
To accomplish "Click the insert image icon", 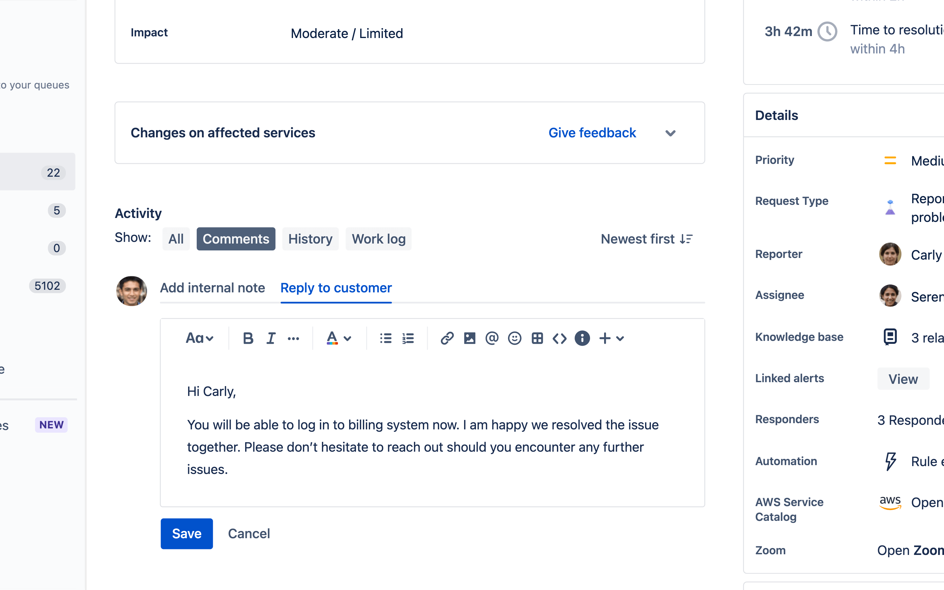I will [469, 338].
